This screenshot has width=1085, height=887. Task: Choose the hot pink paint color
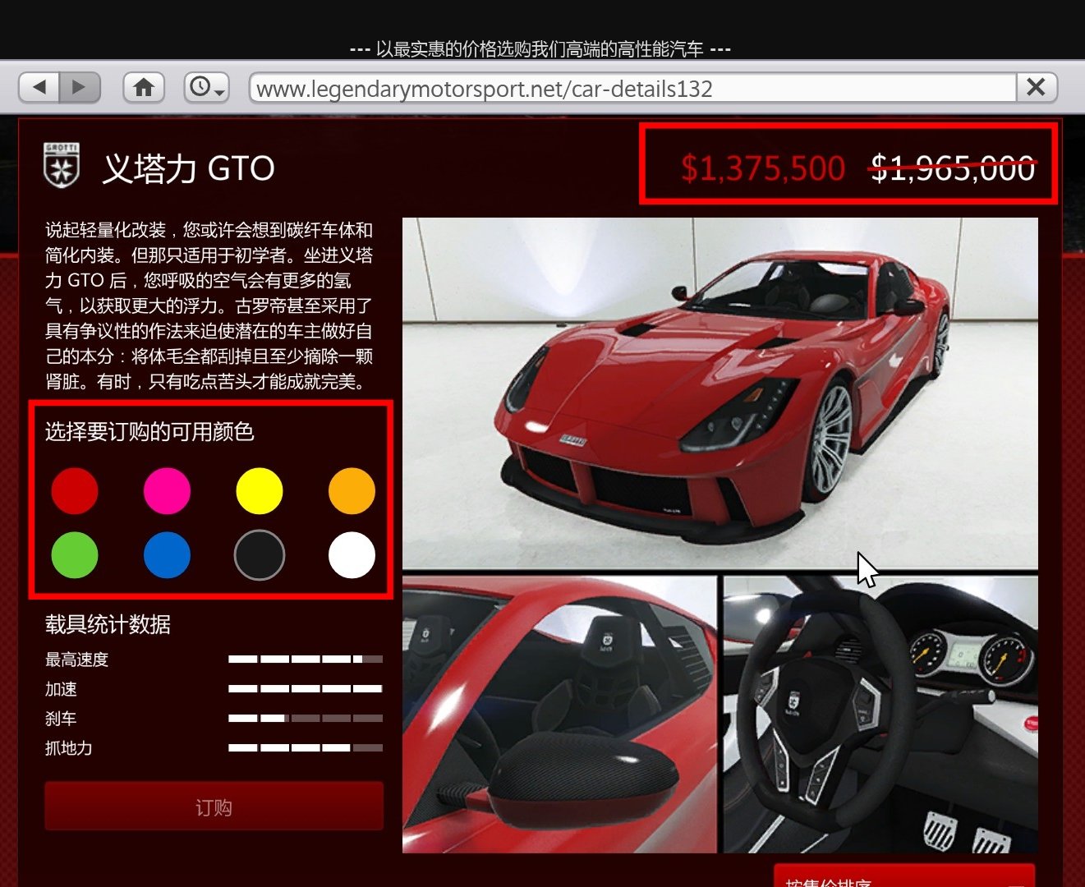(x=167, y=491)
